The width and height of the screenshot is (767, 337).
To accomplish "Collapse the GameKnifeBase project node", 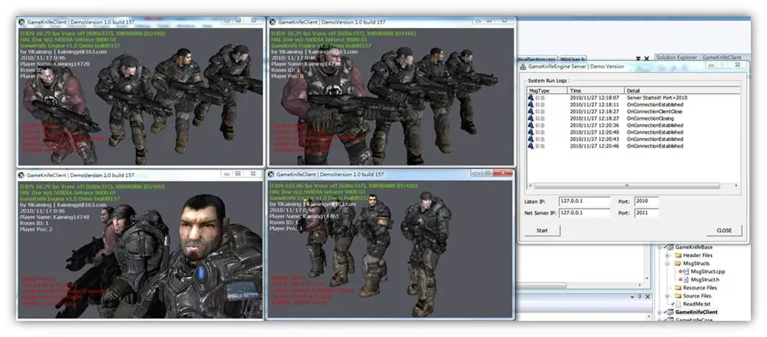I will [660, 248].
